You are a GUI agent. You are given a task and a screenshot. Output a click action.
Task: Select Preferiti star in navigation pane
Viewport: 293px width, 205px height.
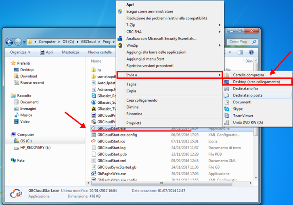(13, 63)
